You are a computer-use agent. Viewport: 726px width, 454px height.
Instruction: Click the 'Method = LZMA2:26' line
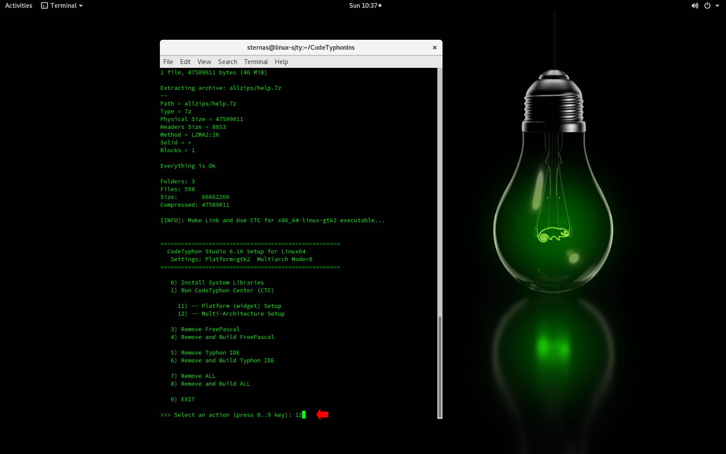(190, 135)
